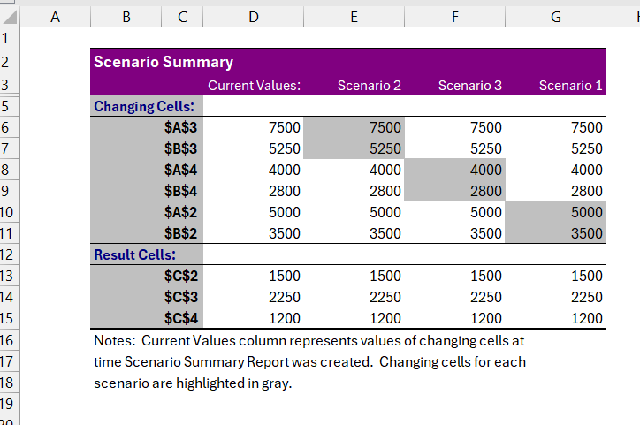Select column F header
The image size is (640, 425).
click(x=454, y=17)
